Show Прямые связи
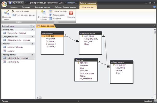The width and height of the screenshot is (157, 103). pos(57,15)
